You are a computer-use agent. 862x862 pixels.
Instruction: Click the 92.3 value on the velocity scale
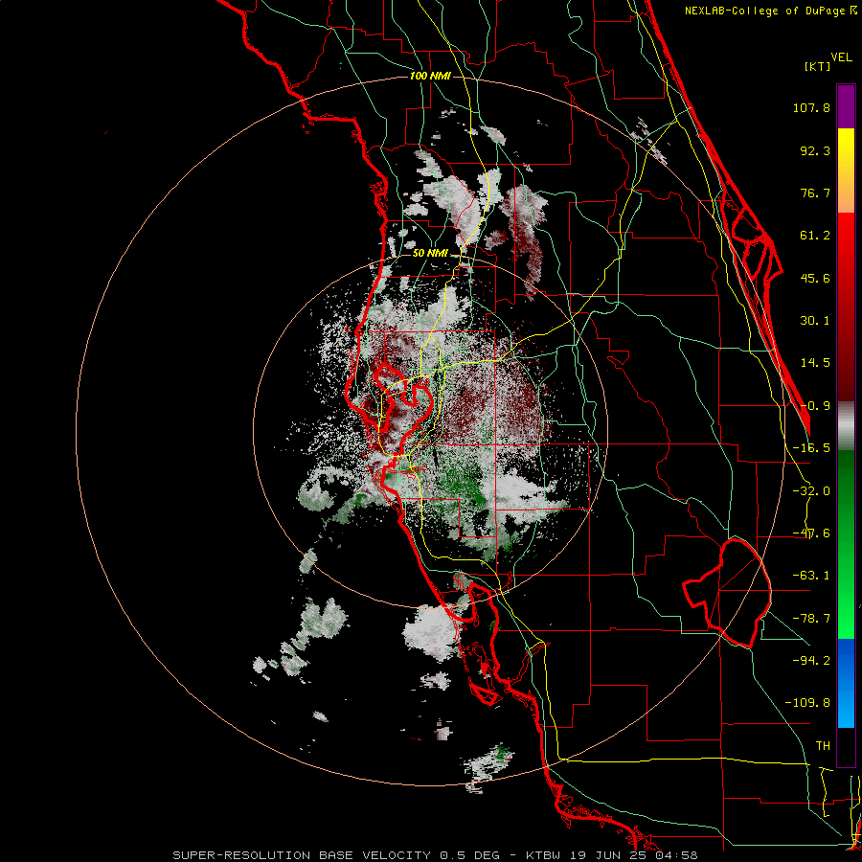click(815, 150)
